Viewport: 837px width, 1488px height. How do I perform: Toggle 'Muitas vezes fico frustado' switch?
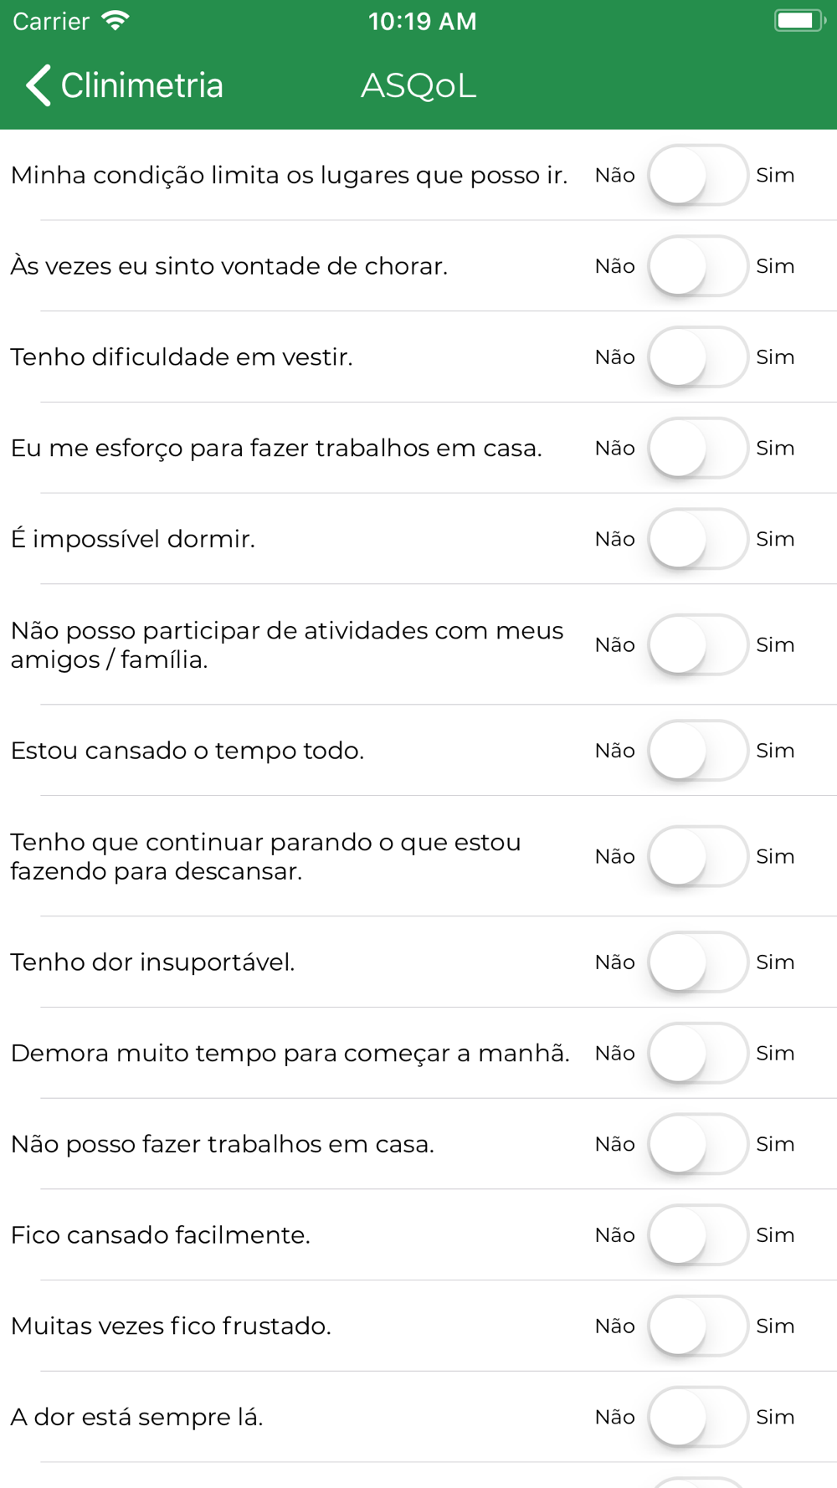pyautogui.click(x=697, y=1326)
